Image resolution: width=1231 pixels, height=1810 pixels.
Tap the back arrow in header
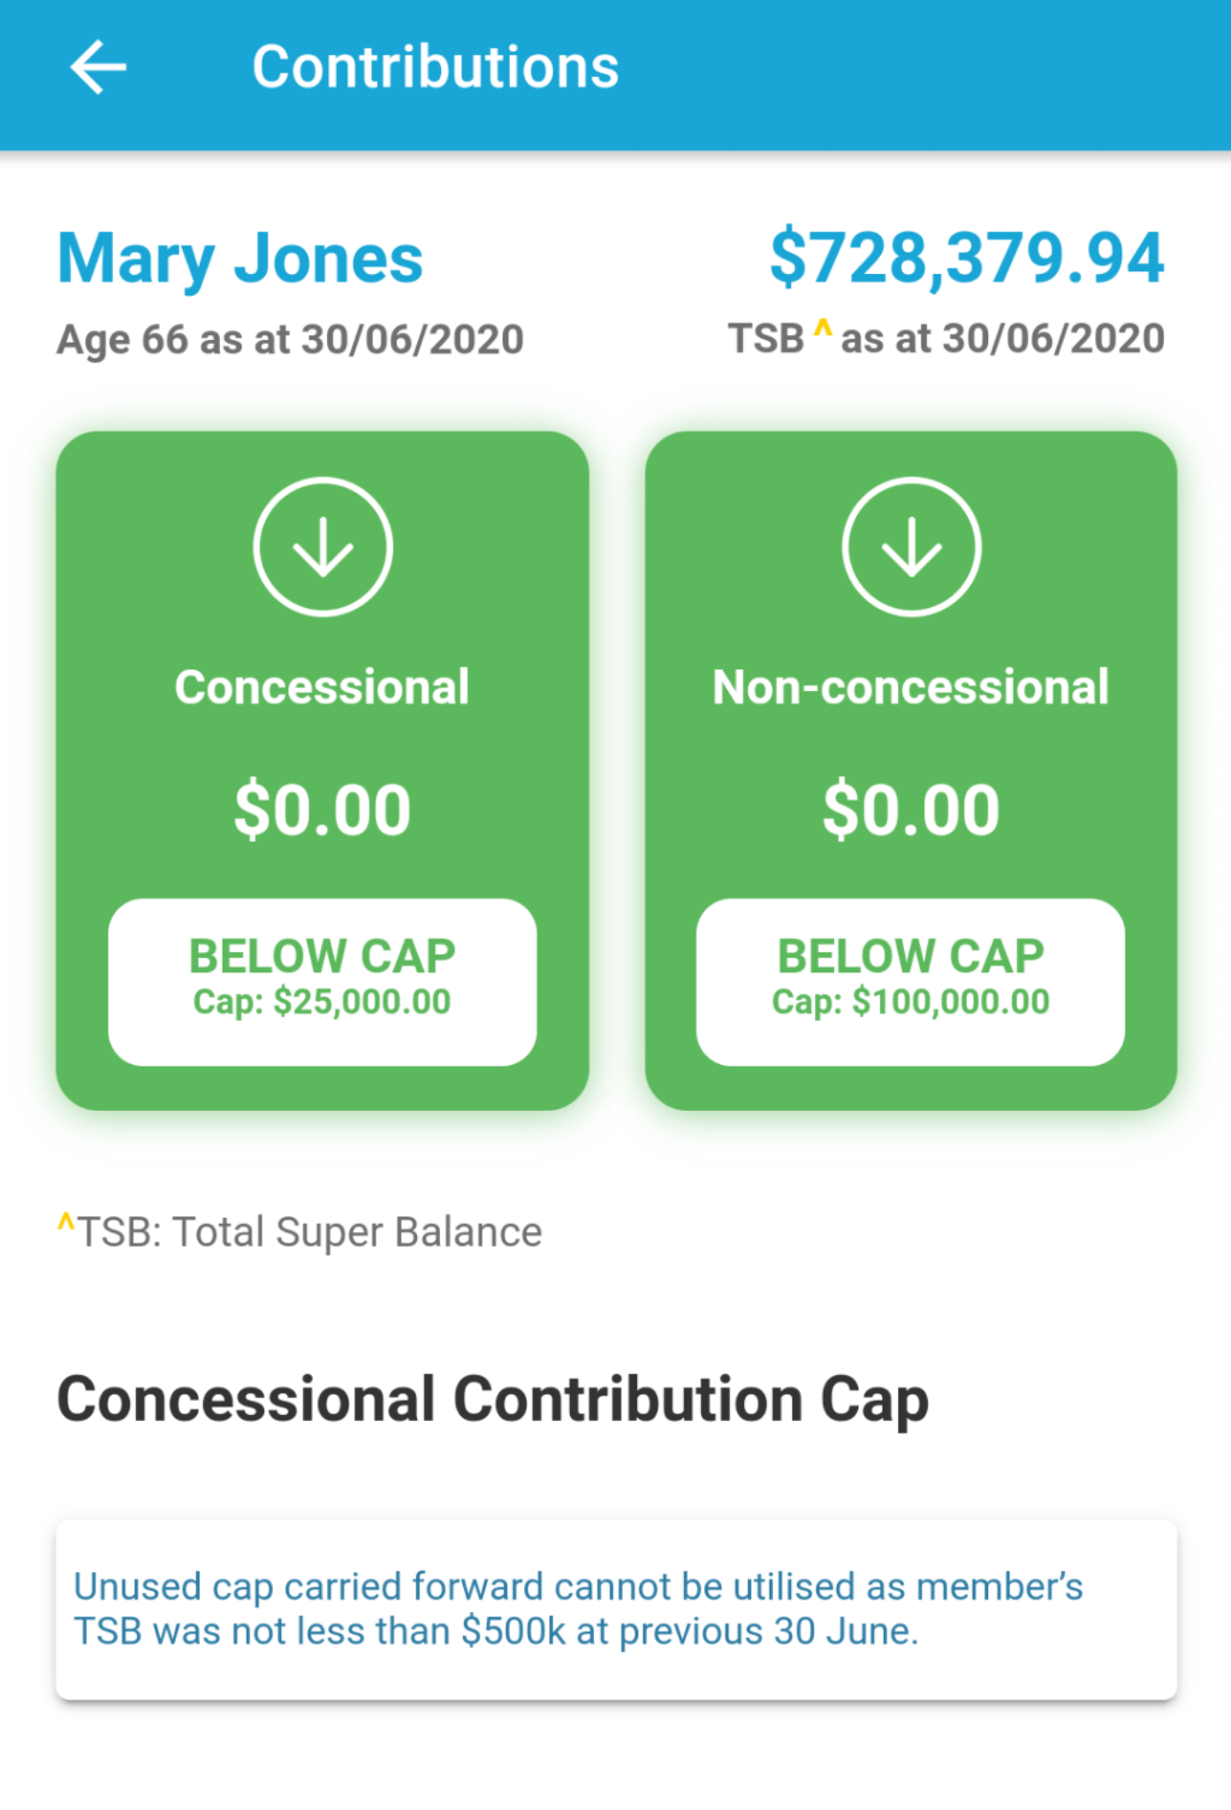point(98,67)
